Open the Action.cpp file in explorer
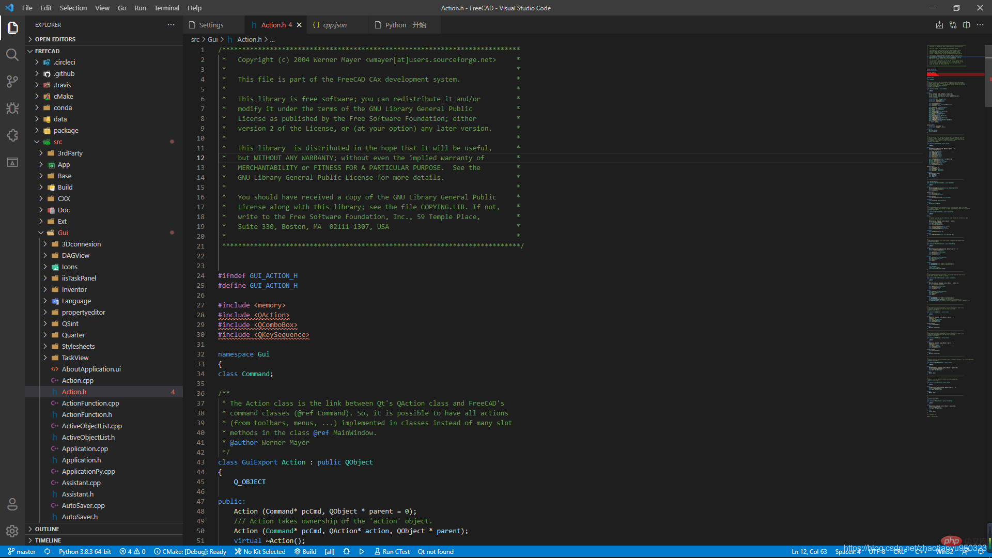The height and width of the screenshot is (558, 992). pyautogui.click(x=78, y=380)
